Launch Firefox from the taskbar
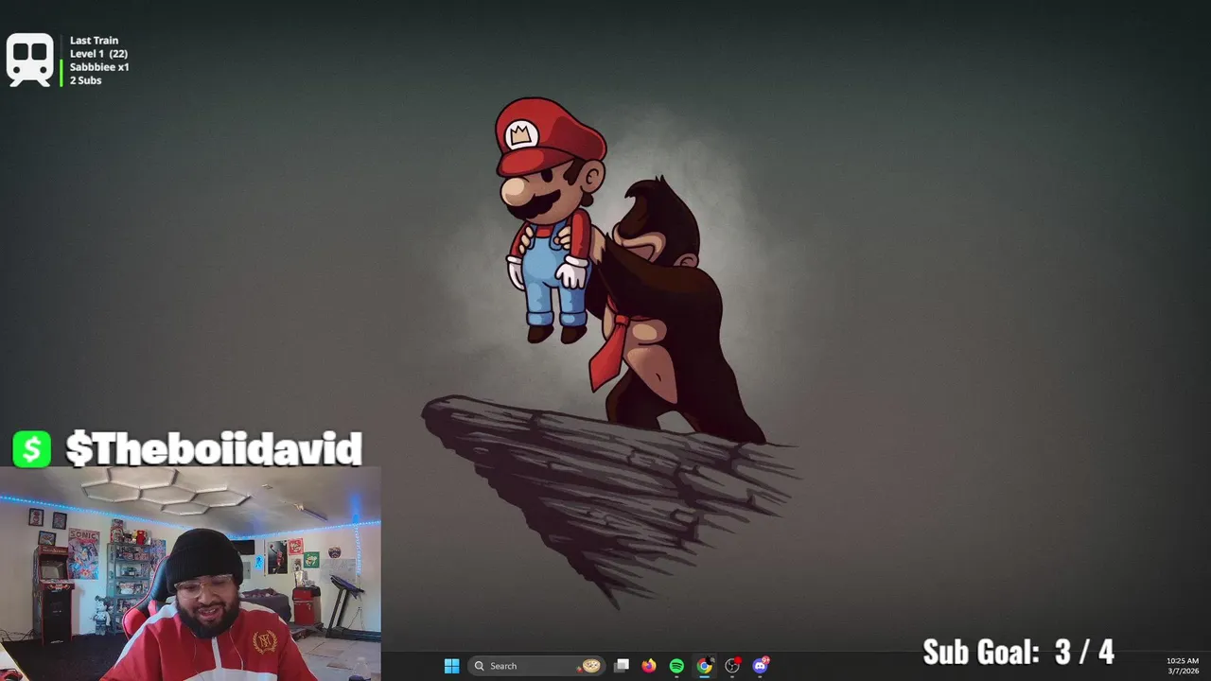Screen dimensions: 1211x681 649,666
